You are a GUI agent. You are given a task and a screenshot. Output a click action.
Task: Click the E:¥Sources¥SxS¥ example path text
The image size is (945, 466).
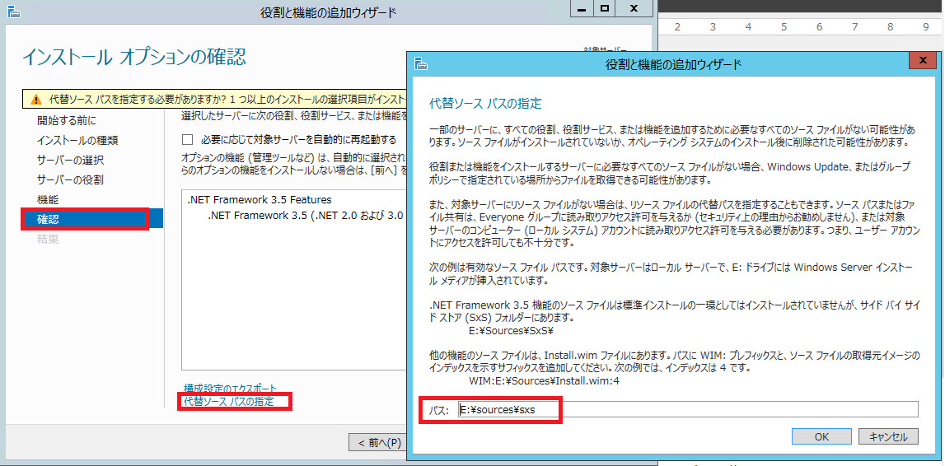pos(511,330)
